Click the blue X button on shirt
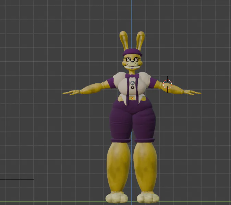Viewport: 231px width, 205px height. pos(133,83)
